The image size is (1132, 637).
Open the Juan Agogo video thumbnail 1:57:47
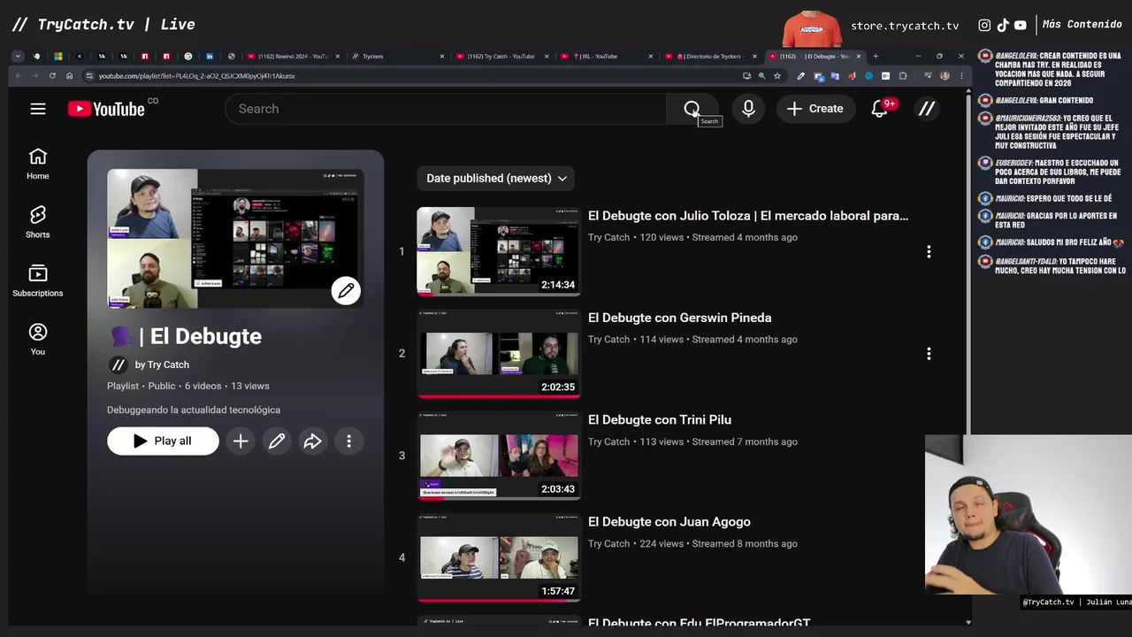tap(499, 557)
